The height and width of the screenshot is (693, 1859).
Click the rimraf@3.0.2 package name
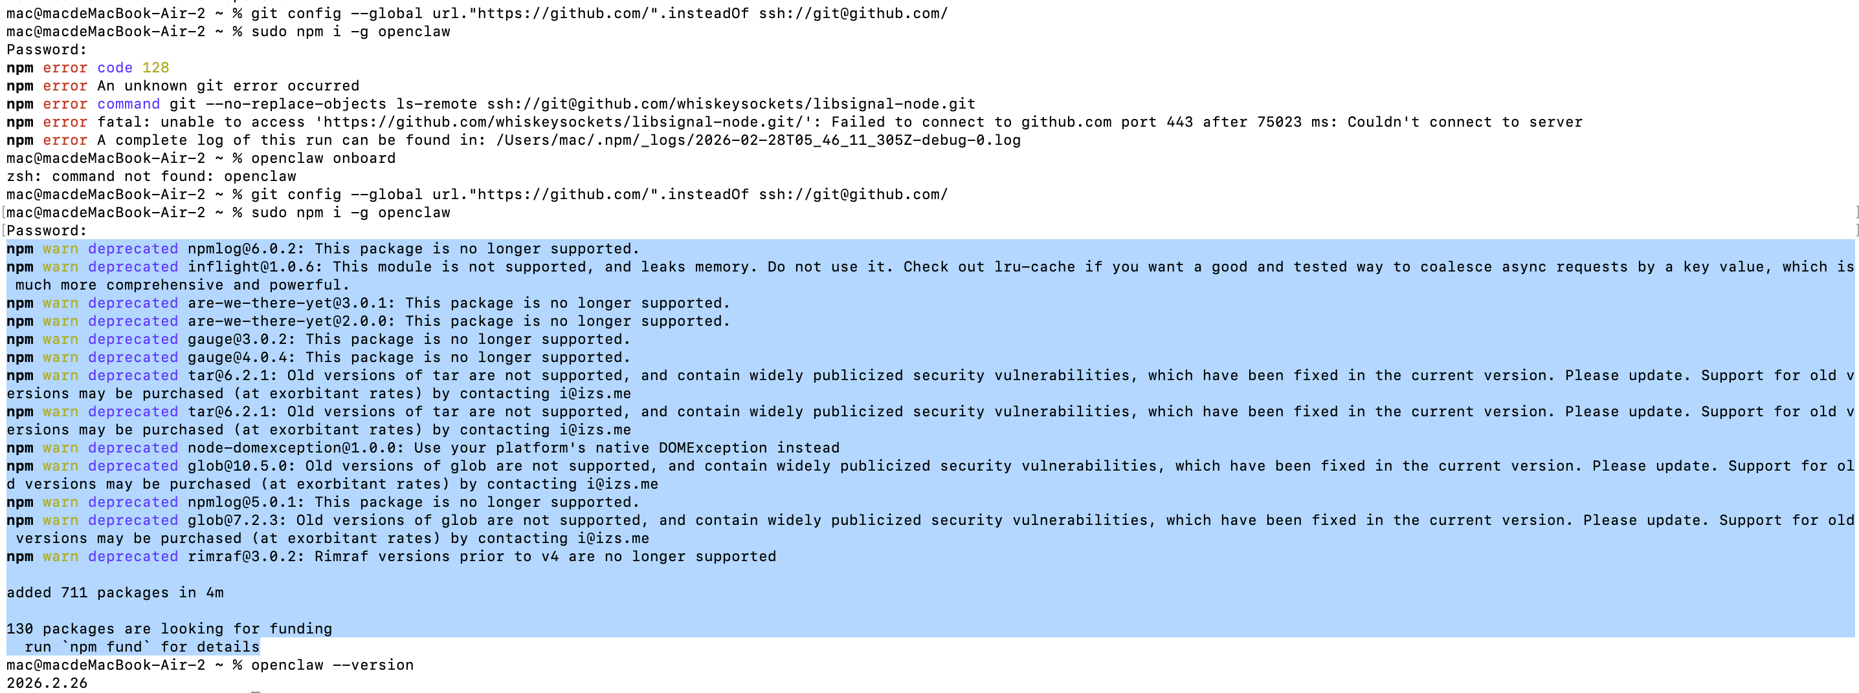click(x=245, y=557)
